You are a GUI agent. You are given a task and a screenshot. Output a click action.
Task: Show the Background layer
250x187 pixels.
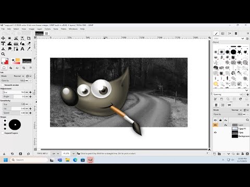(x=215, y=136)
